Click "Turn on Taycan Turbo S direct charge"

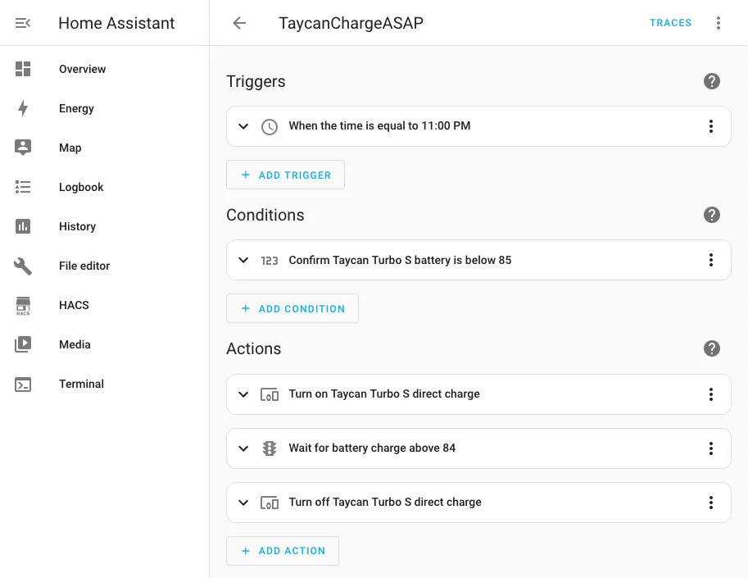tap(384, 394)
